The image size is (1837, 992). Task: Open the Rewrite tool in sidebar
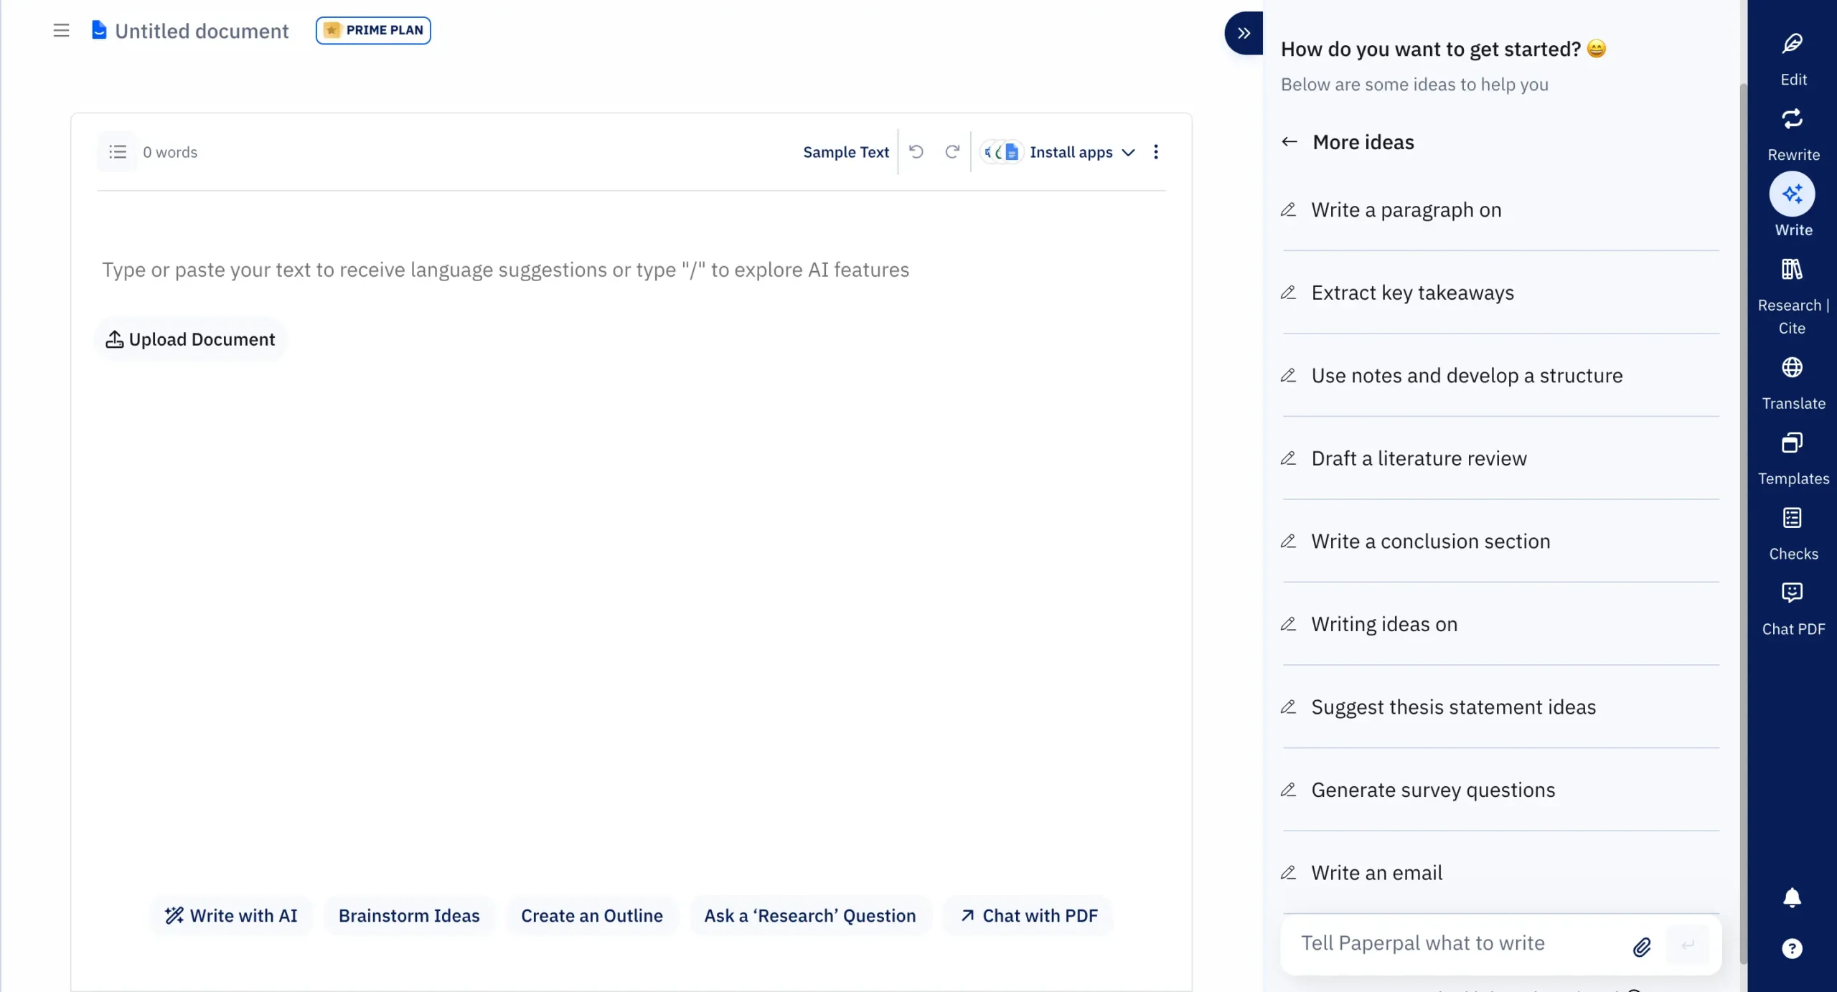click(x=1793, y=135)
